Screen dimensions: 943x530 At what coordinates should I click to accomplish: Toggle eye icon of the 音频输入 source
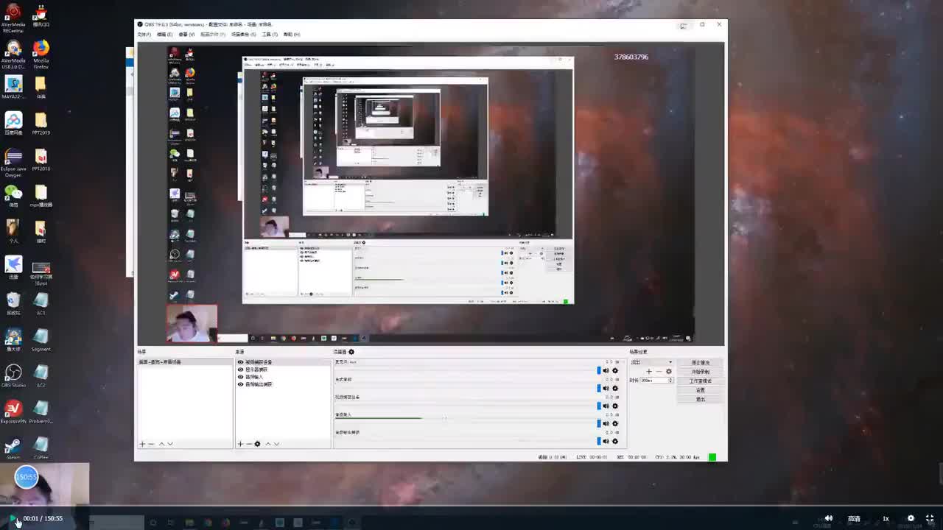[x=240, y=377]
